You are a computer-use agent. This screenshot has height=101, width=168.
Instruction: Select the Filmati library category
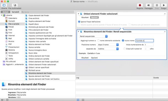pos(11,27)
